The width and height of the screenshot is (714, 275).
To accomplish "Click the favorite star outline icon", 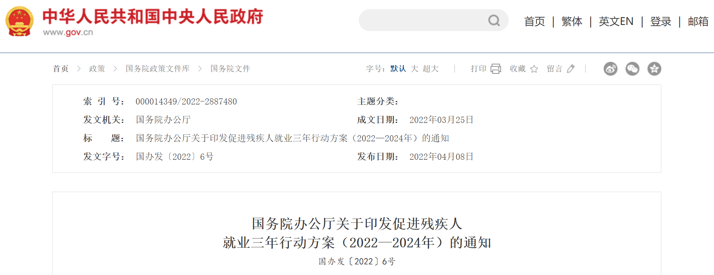I will pos(534,69).
